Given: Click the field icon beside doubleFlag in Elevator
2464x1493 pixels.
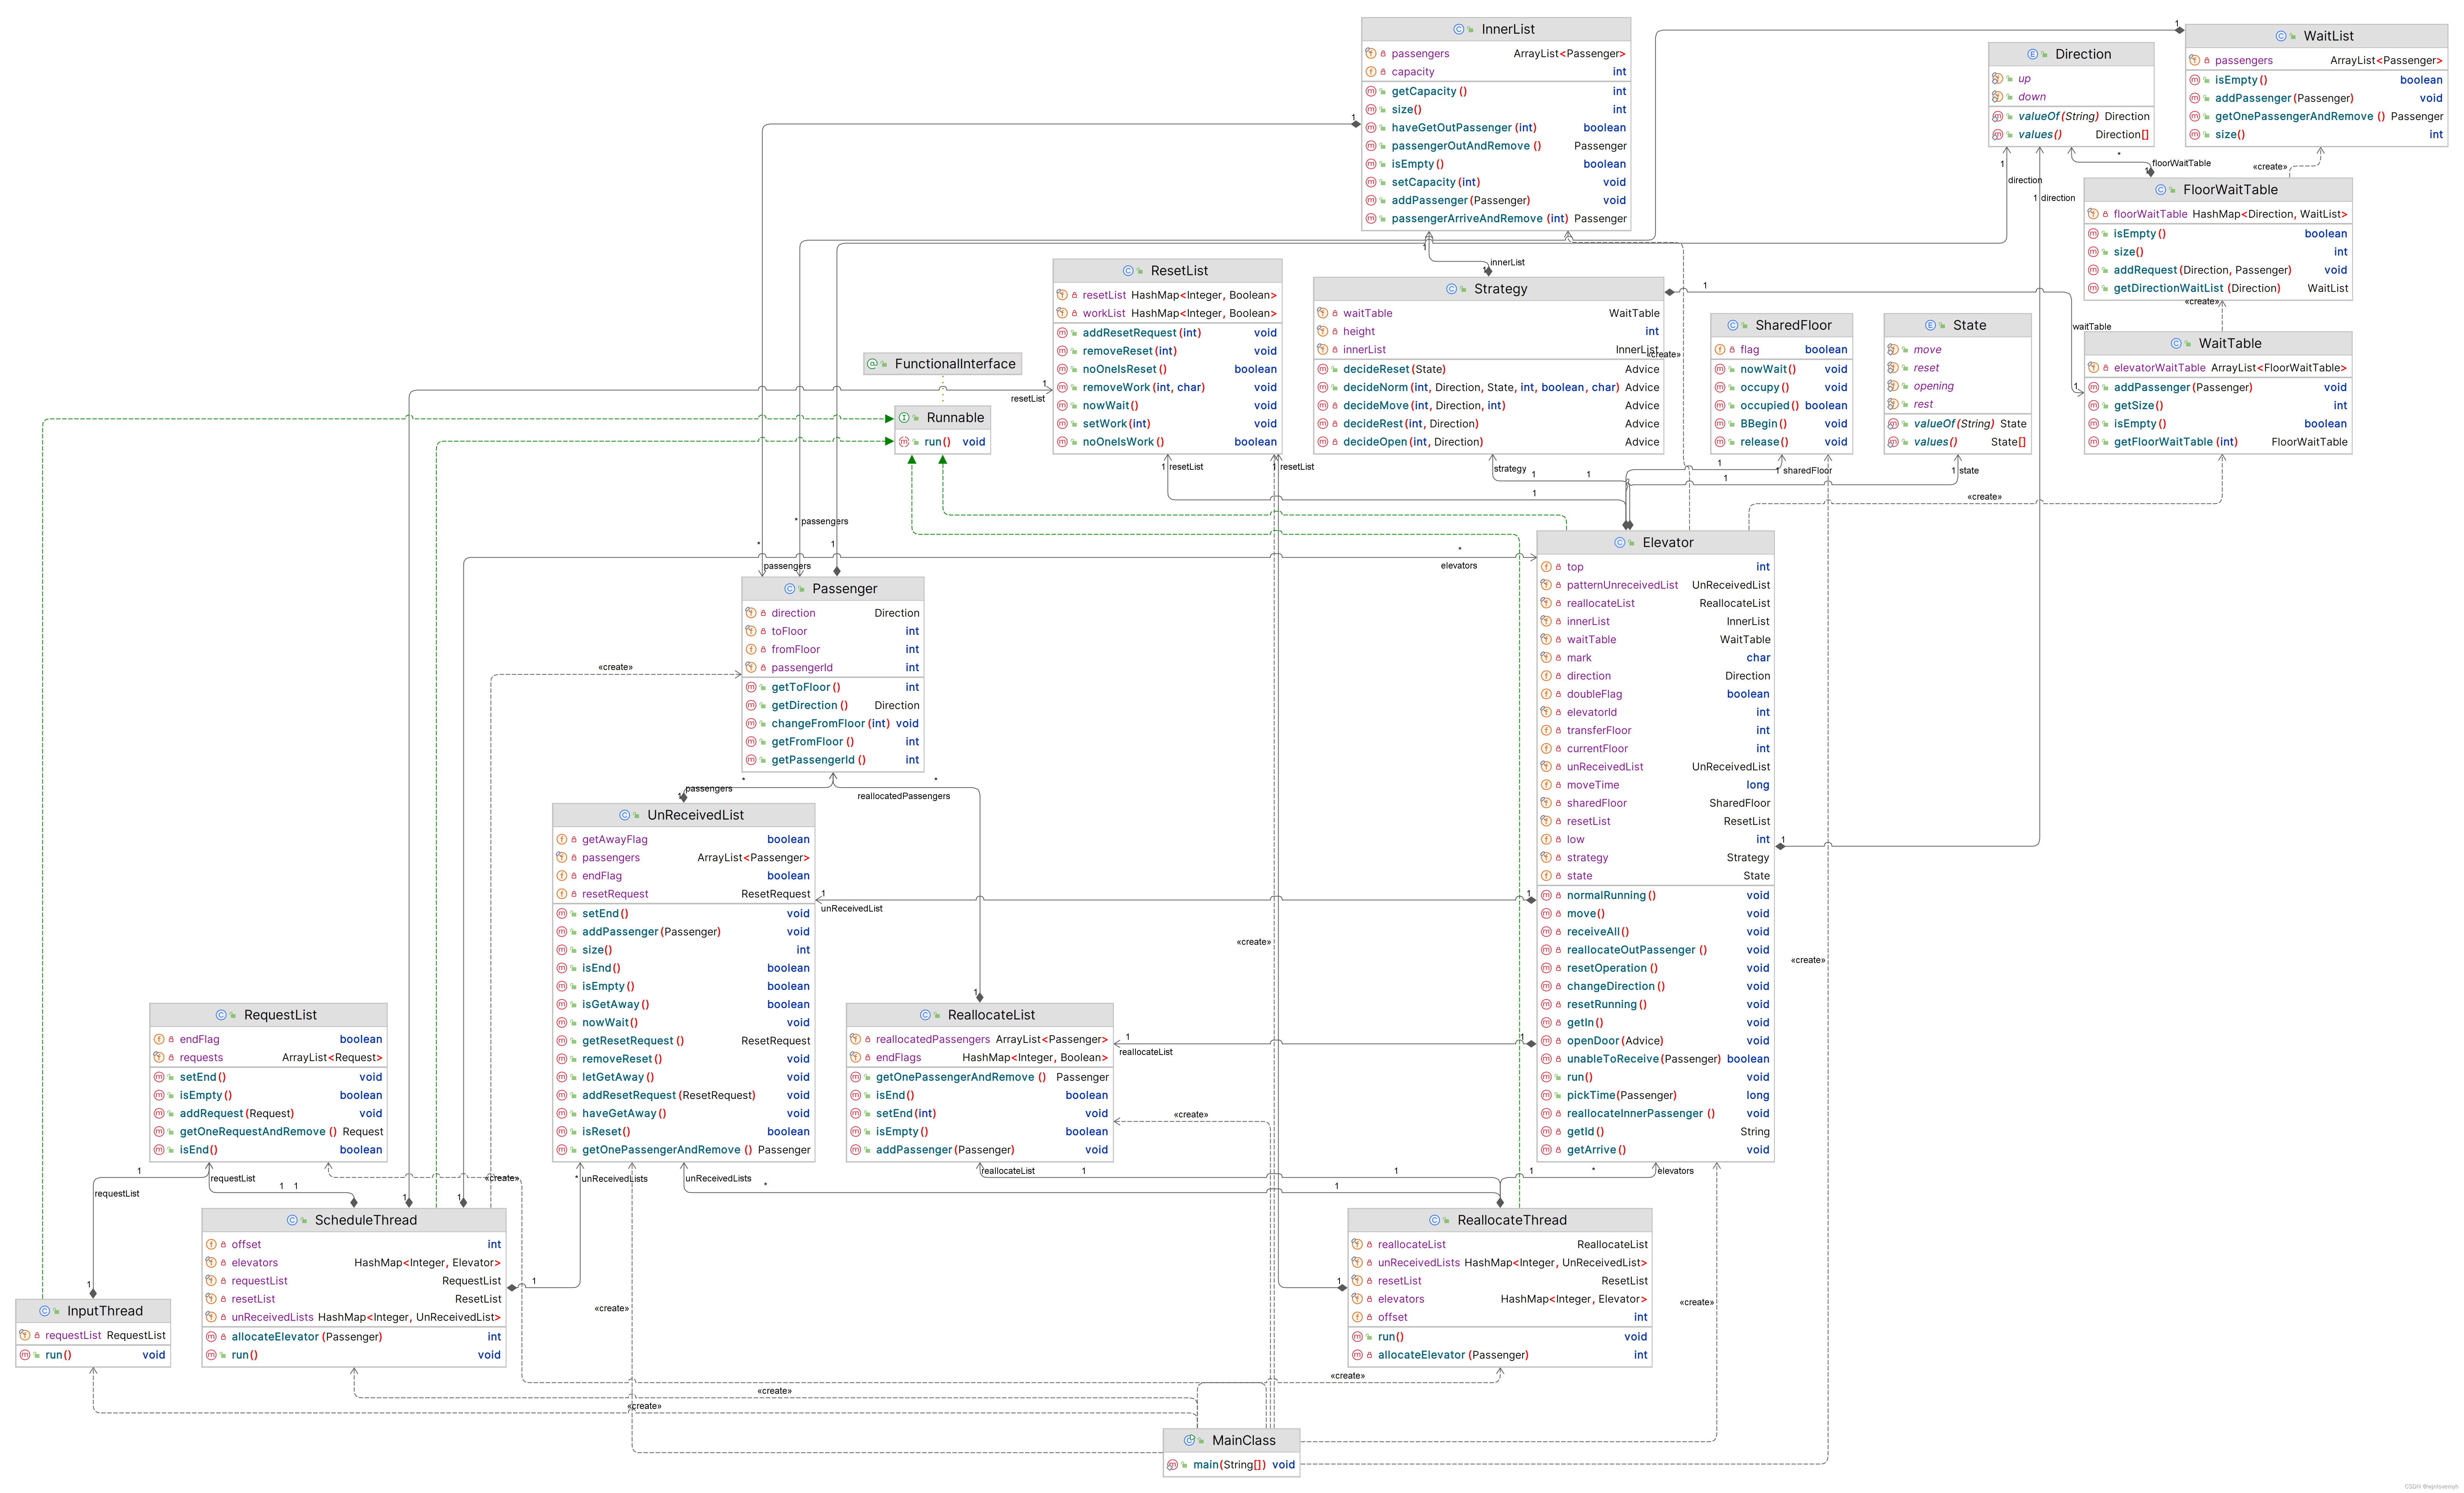Looking at the screenshot, I should [x=1546, y=694].
